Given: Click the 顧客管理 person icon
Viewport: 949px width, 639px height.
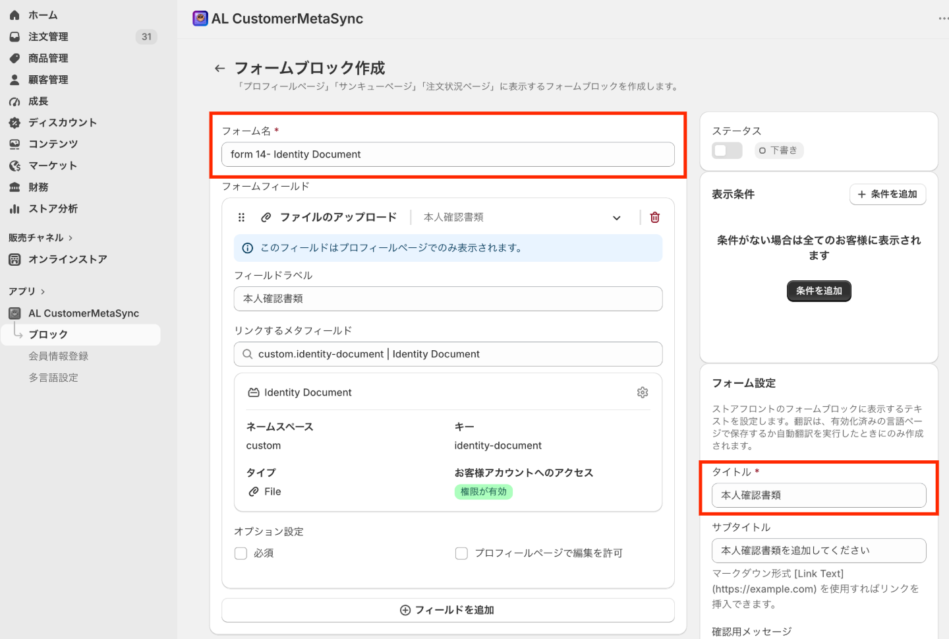Looking at the screenshot, I should tap(14, 80).
